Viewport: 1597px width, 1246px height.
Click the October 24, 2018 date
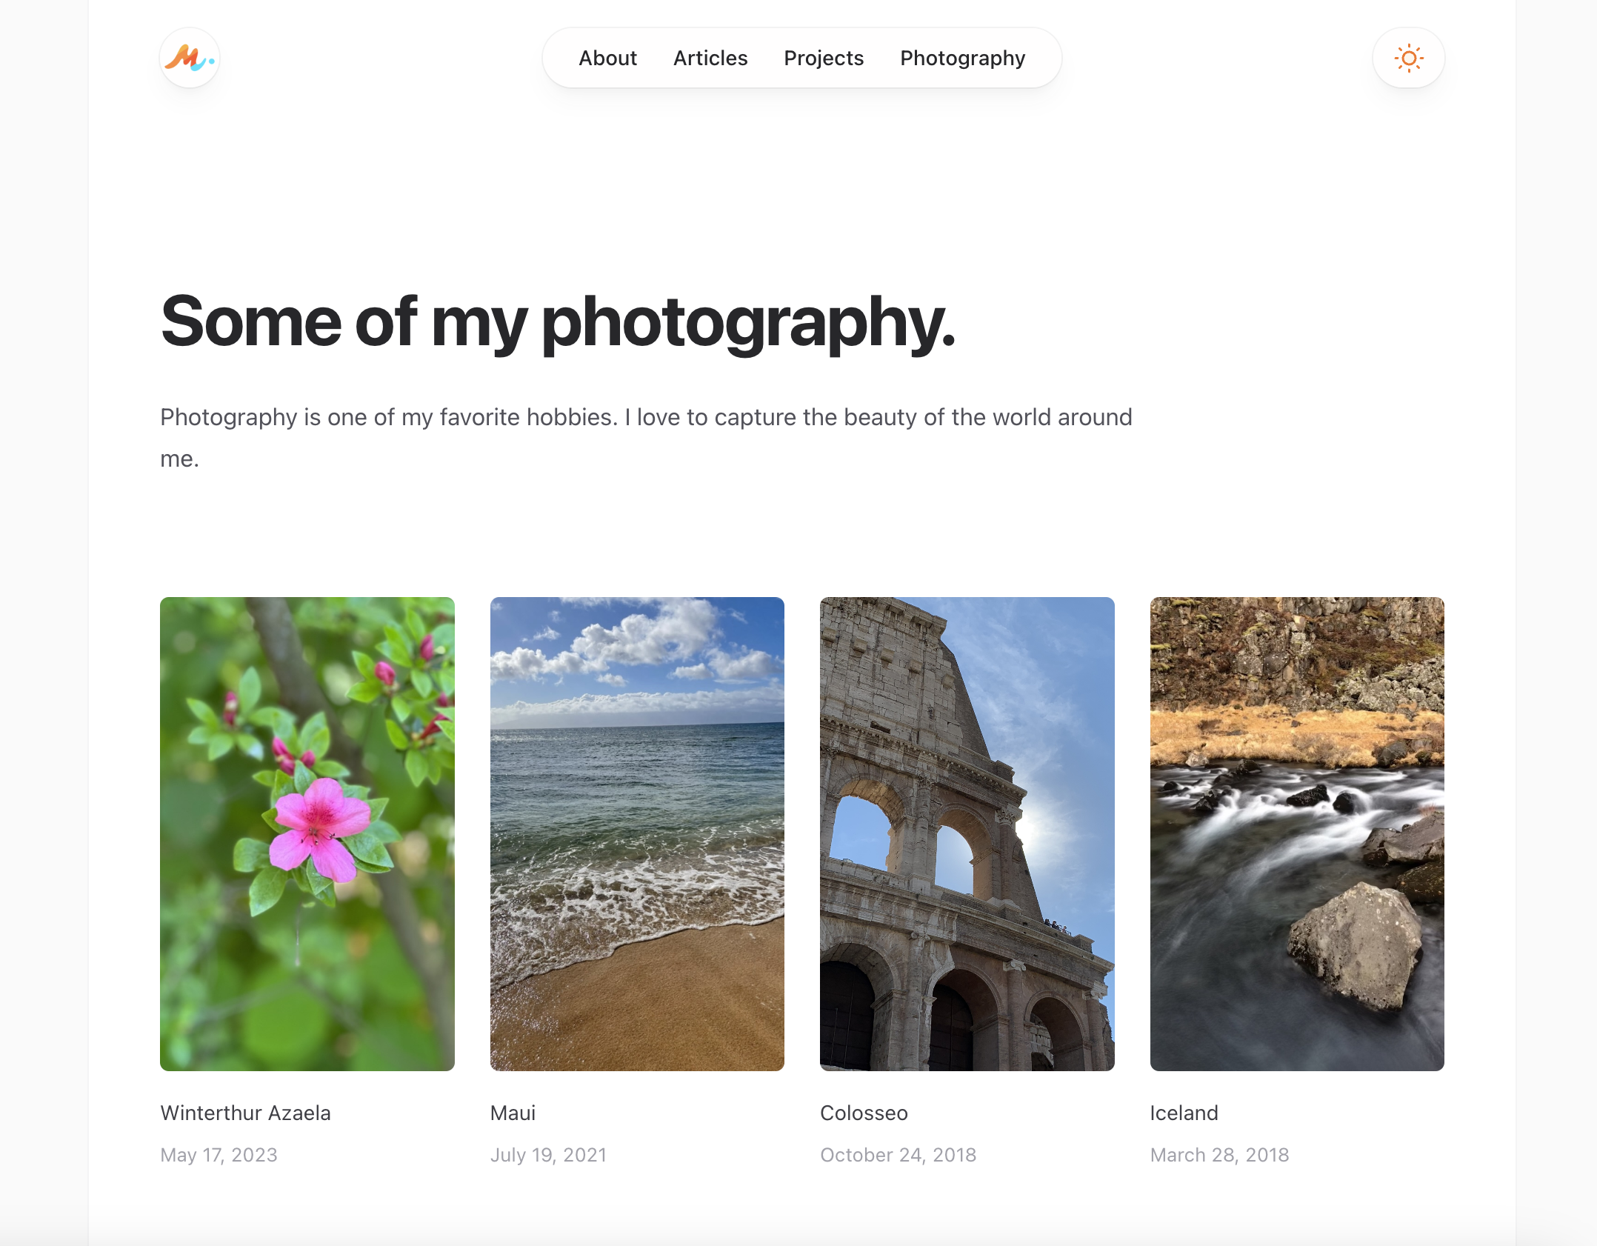[x=898, y=1155]
